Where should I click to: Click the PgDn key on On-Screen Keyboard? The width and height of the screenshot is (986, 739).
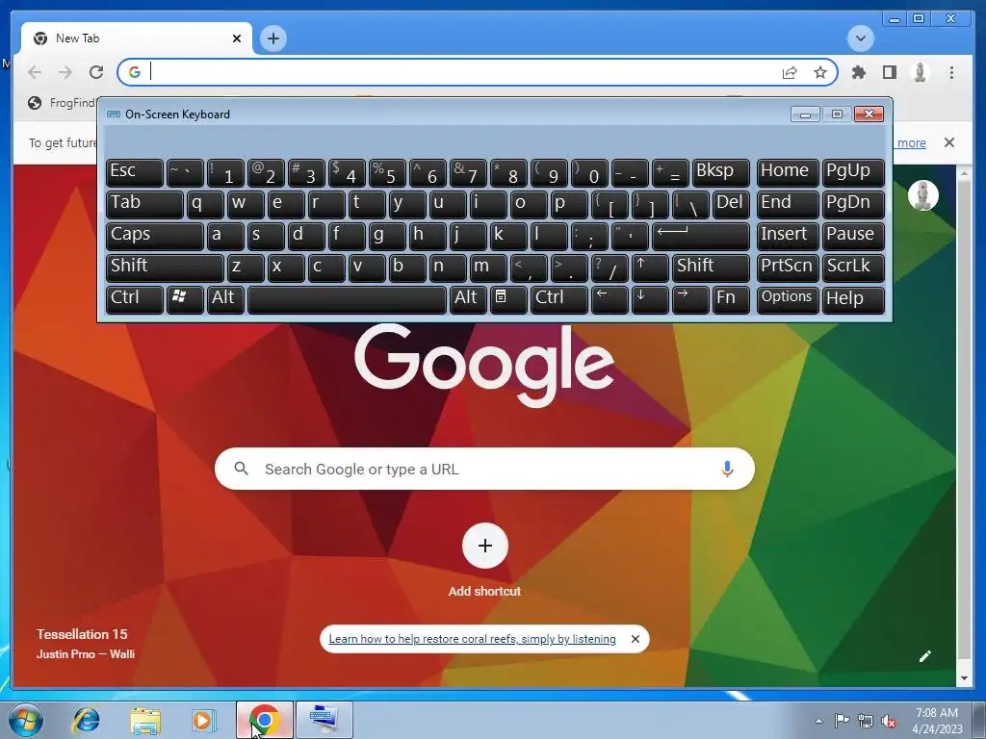tap(853, 204)
